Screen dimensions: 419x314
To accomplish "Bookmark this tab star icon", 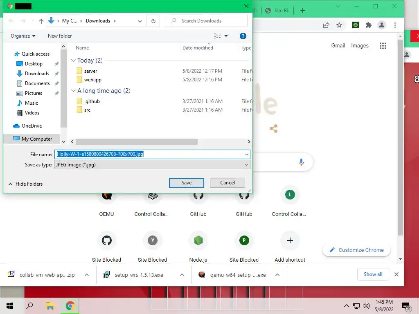I will [x=339, y=25].
